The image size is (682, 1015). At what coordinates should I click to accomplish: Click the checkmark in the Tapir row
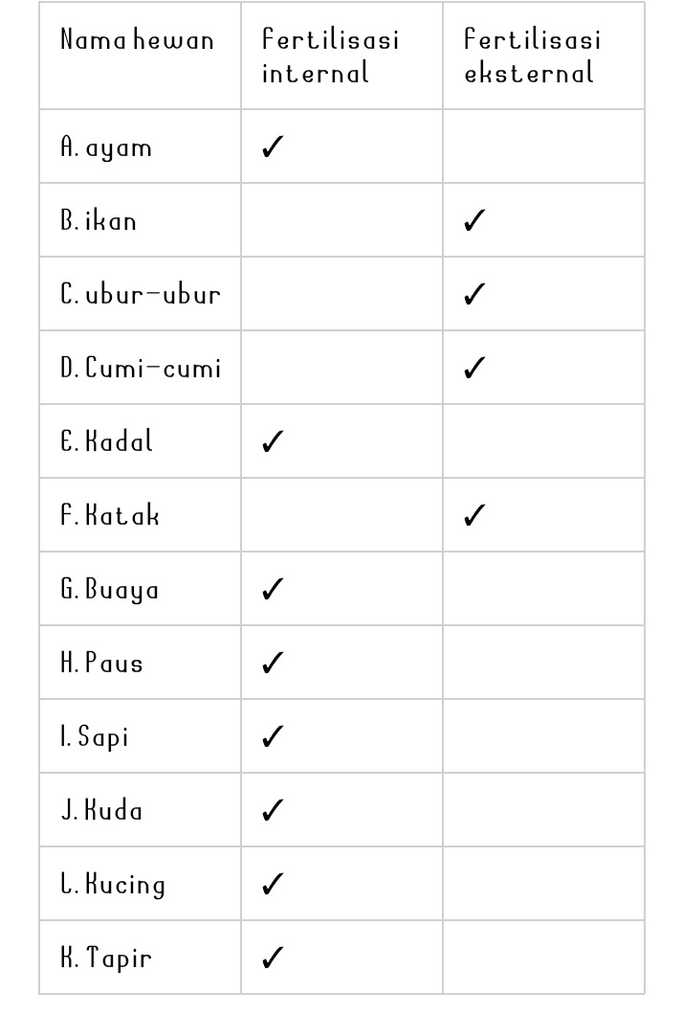pyautogui.click(x=273, y=958)
